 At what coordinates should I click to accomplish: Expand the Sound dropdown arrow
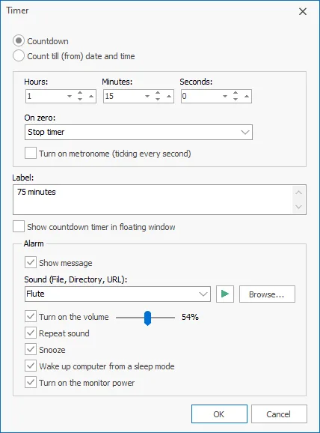pyautogui.click(x=203, y=294)
